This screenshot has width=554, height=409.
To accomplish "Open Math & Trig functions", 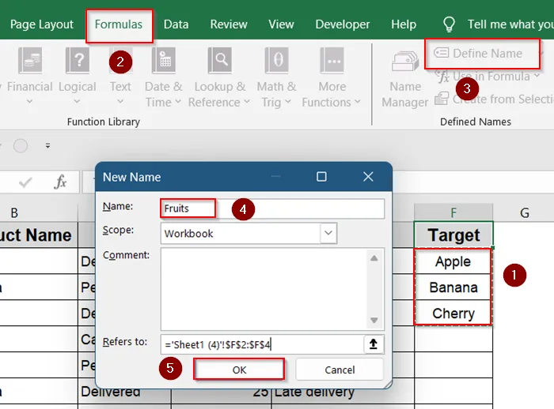I will click(x=277, y=77).
